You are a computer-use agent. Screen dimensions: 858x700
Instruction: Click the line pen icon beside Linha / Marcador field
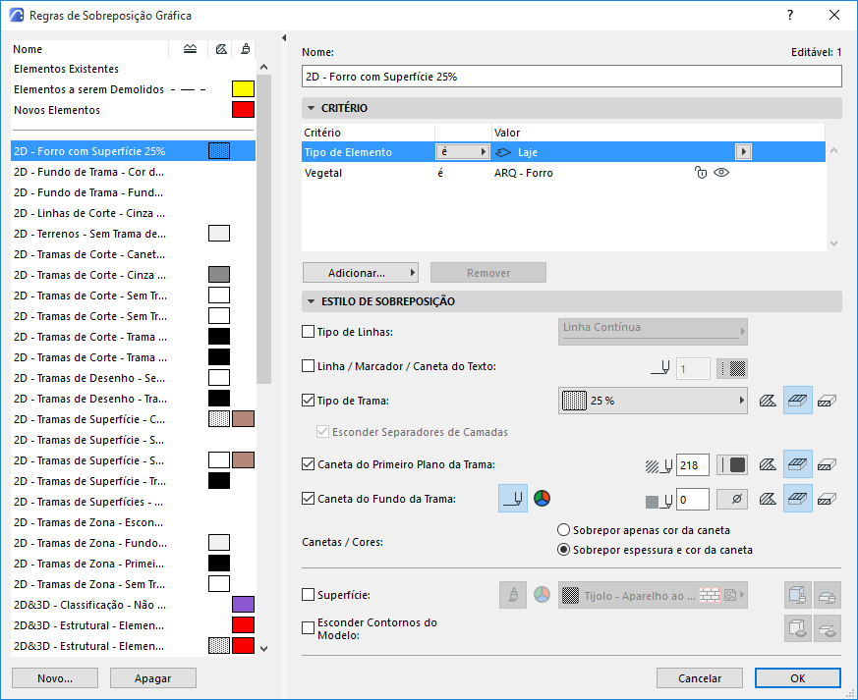click(x=660, y=368)
